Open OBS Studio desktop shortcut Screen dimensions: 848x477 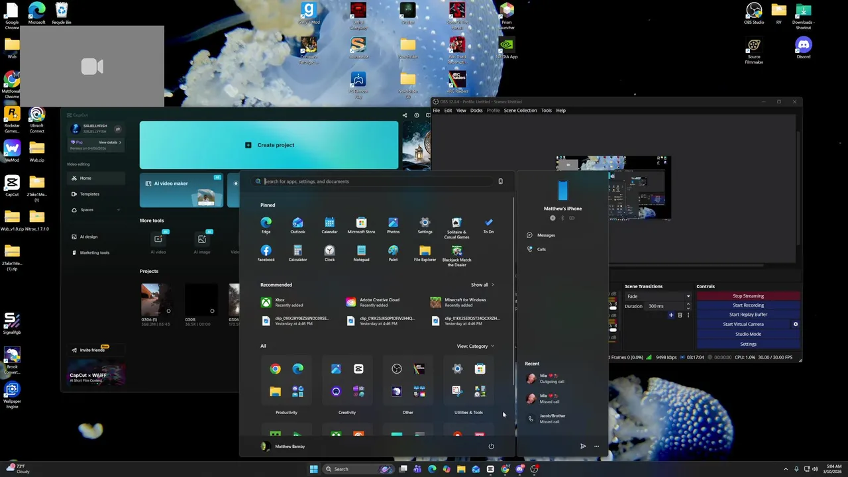coord(754,13)
